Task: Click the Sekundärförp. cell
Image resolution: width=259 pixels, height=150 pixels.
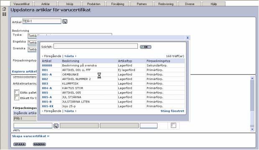Action: [x=157, y=65]
